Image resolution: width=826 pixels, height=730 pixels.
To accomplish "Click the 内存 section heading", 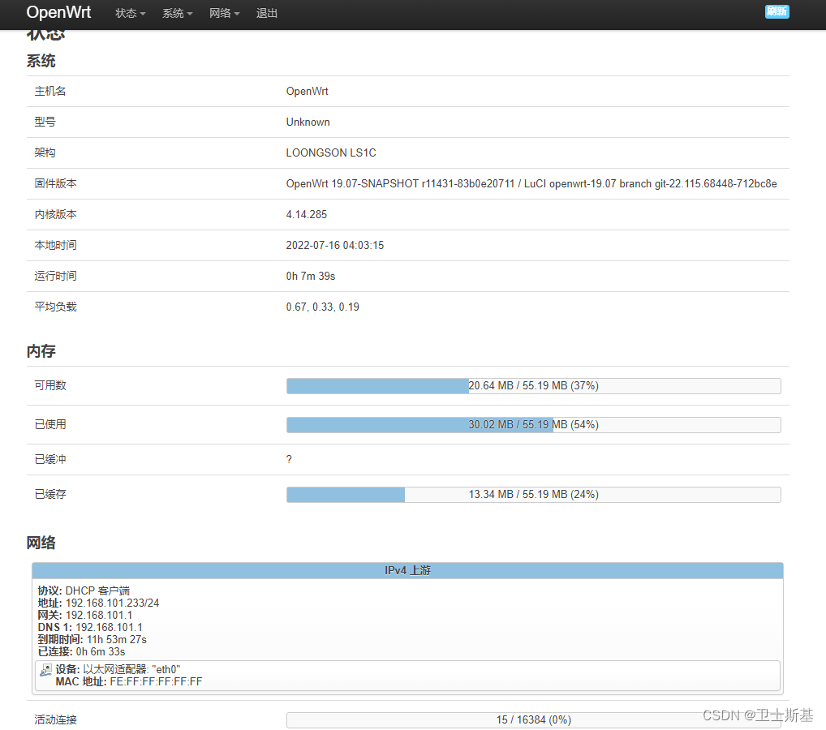I will 41,351.
